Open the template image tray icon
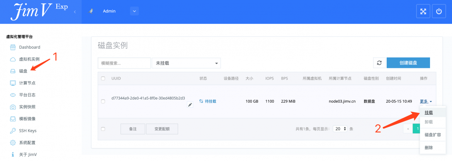This screenshot has height=161, width=452. click(x=13, y=119)
